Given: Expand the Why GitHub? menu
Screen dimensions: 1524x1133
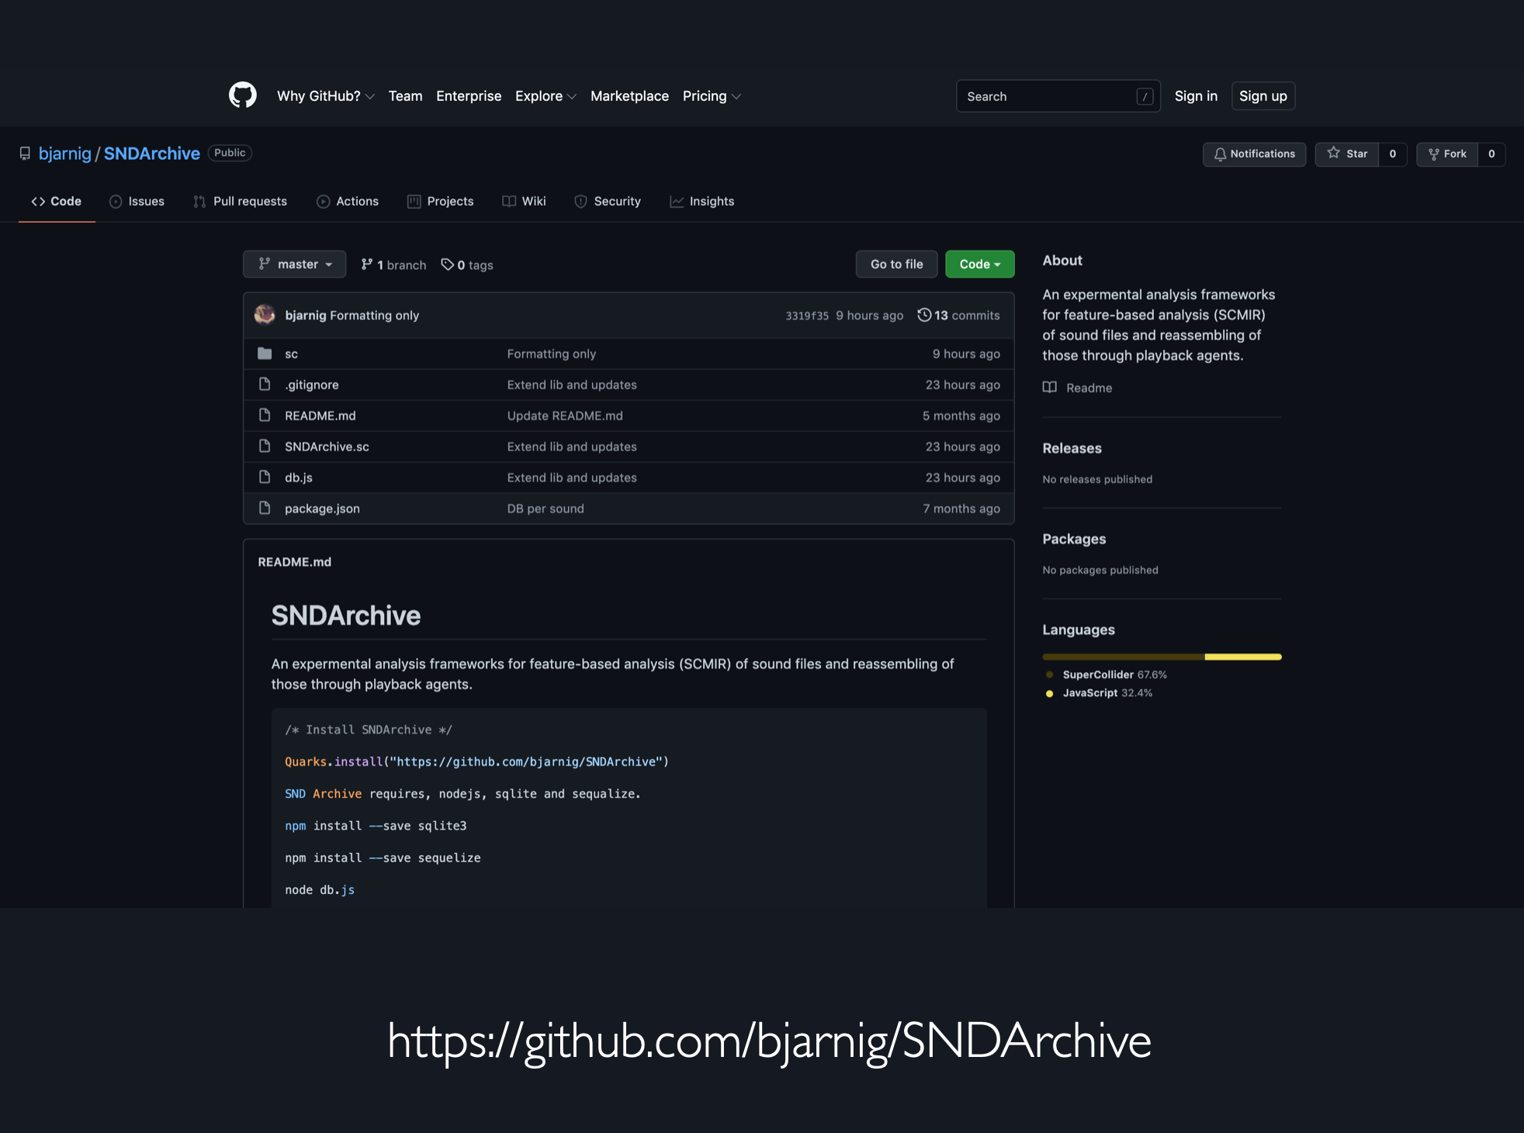Looking at the screenshot, I should 325,96.
